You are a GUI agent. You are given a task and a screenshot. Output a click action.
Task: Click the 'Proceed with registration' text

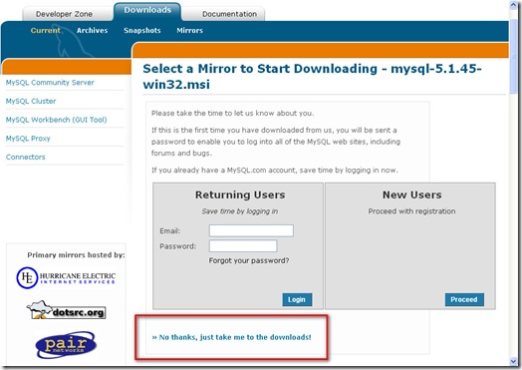[x=411, y=211]
